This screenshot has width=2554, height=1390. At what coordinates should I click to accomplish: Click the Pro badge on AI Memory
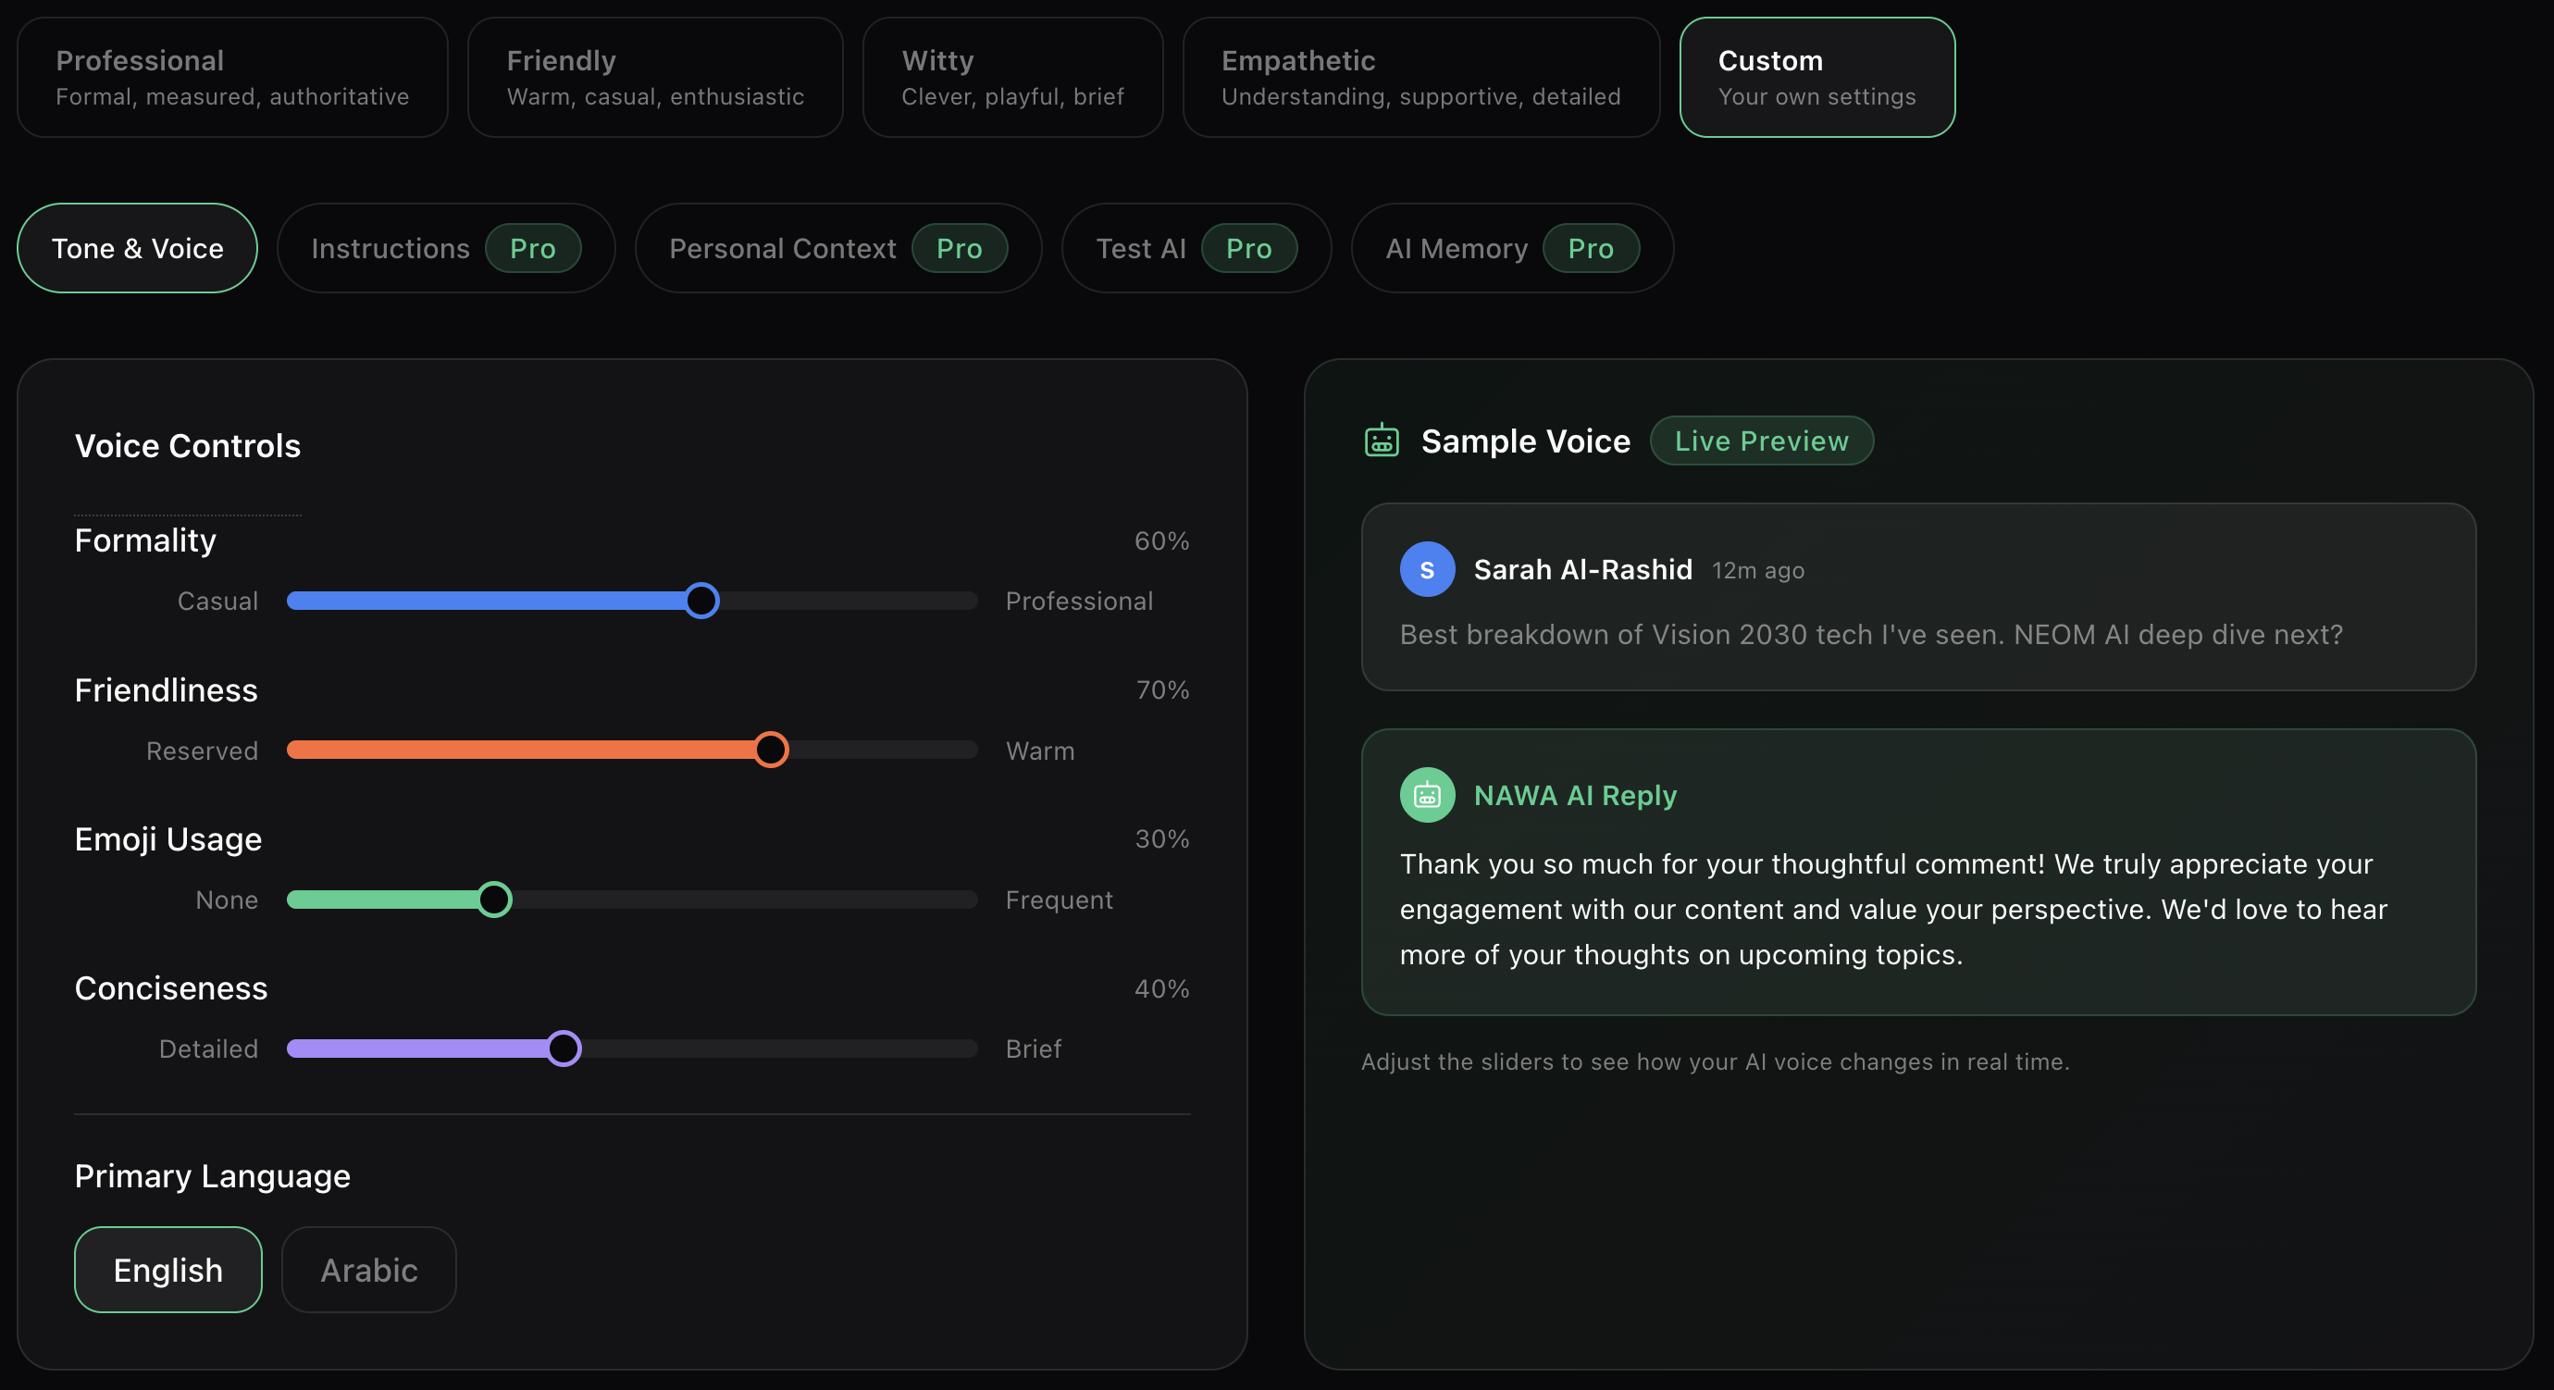coord(1592,248)
